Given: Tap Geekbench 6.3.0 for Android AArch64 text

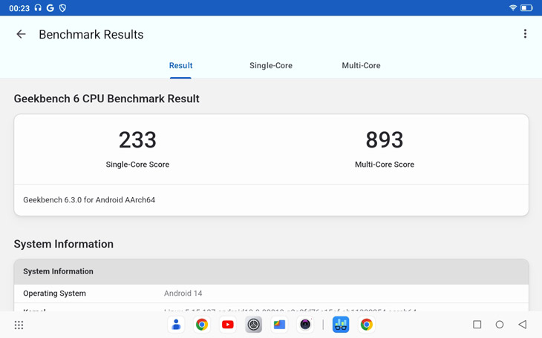Looking at the screenshot, I should pyautogui.click(x=89, y=200).
